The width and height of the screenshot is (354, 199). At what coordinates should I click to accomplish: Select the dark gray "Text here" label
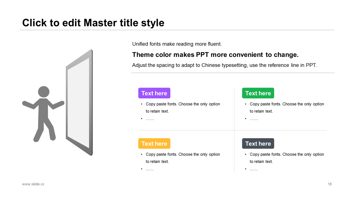point(258,143)
